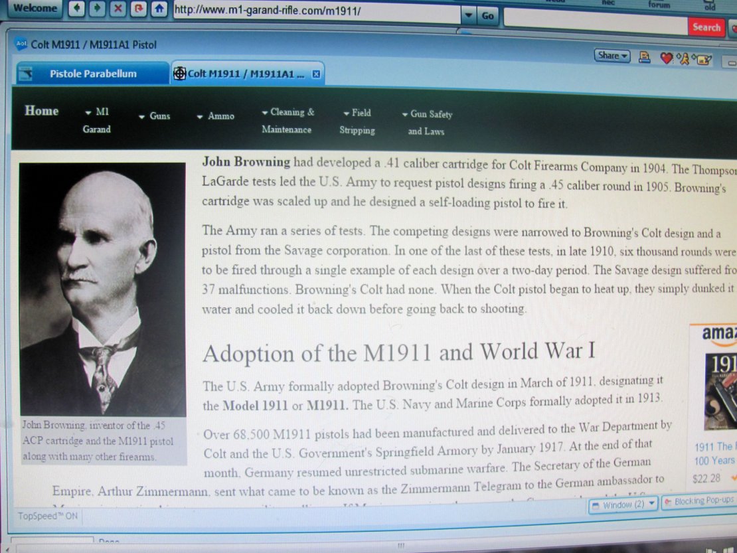Open the home page via the house icon

coord(159,9)
